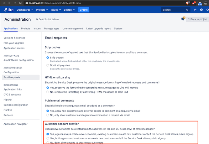Open FishEye integration link
The width and height of the screenshot is (209, 144).
[8, 110]
